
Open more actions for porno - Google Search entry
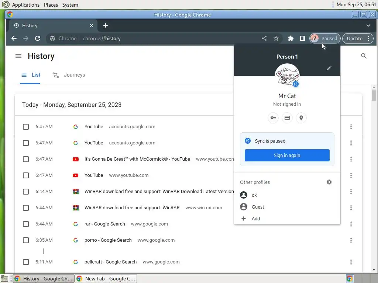pyautogui.click(x=351, y=240)
